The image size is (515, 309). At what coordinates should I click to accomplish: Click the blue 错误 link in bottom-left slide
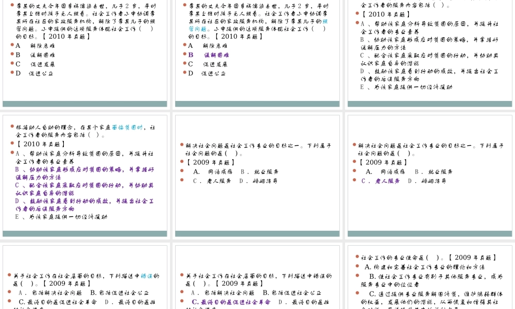(x=147, y=276)
